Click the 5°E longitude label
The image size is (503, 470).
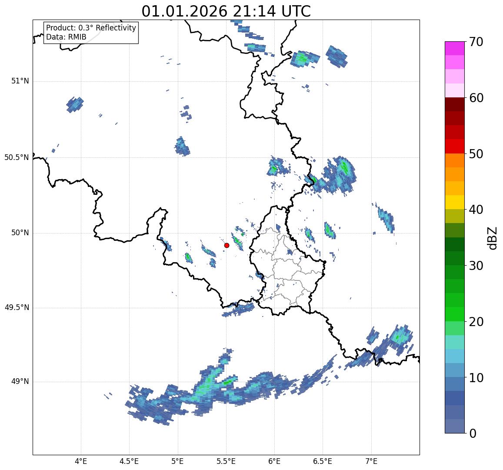tap(177, 461)
